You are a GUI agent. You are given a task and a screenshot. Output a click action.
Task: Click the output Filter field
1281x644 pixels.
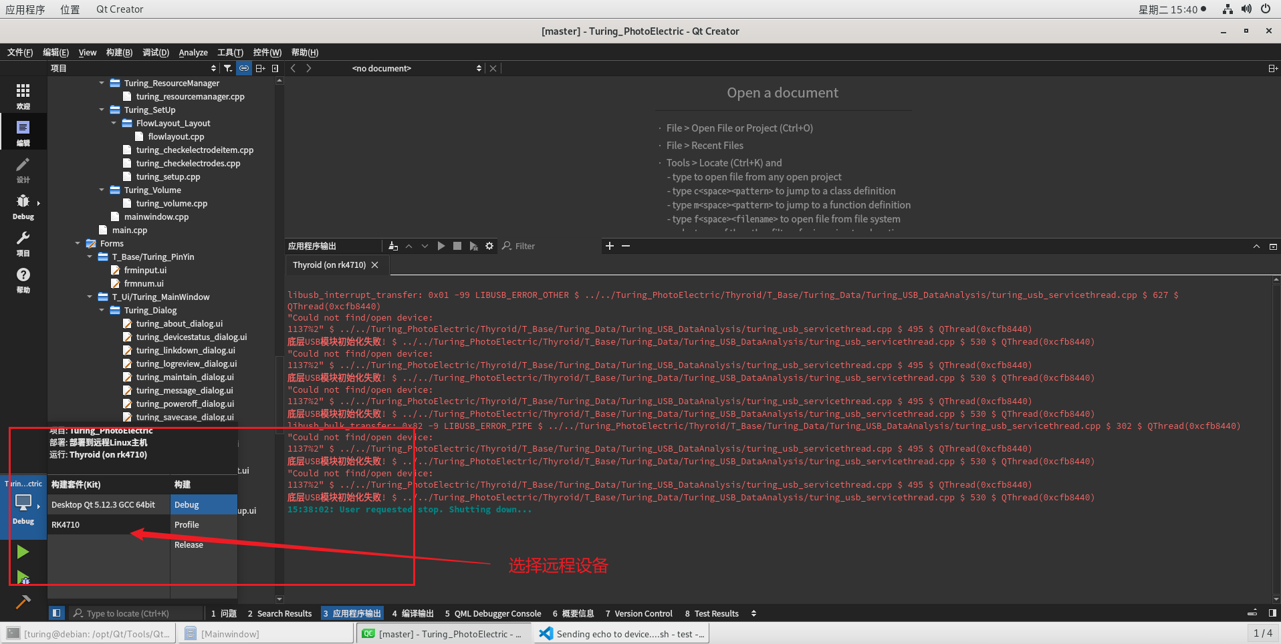pos(550,246)
